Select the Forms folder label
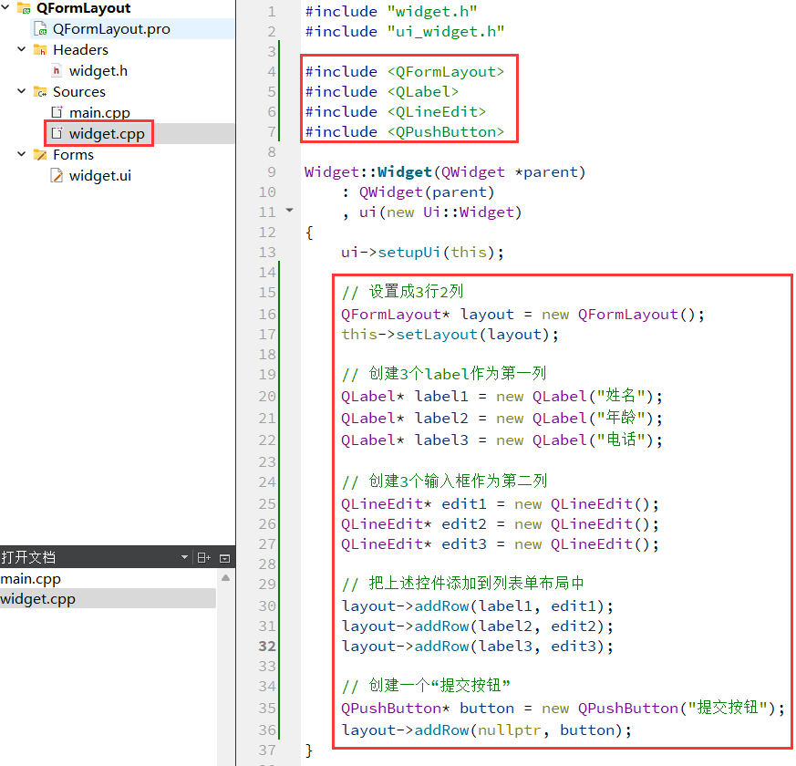The width and height of the screenshot is (796, 766). (73, 154)
